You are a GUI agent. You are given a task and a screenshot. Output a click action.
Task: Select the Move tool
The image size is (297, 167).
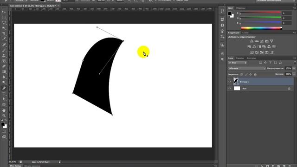click(x=4, y=12)
